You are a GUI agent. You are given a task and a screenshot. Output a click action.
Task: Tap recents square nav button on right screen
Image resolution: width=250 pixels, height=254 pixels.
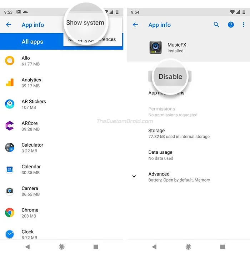pos(222,247)
